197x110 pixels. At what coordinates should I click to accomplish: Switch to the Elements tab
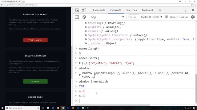point(99,10)
